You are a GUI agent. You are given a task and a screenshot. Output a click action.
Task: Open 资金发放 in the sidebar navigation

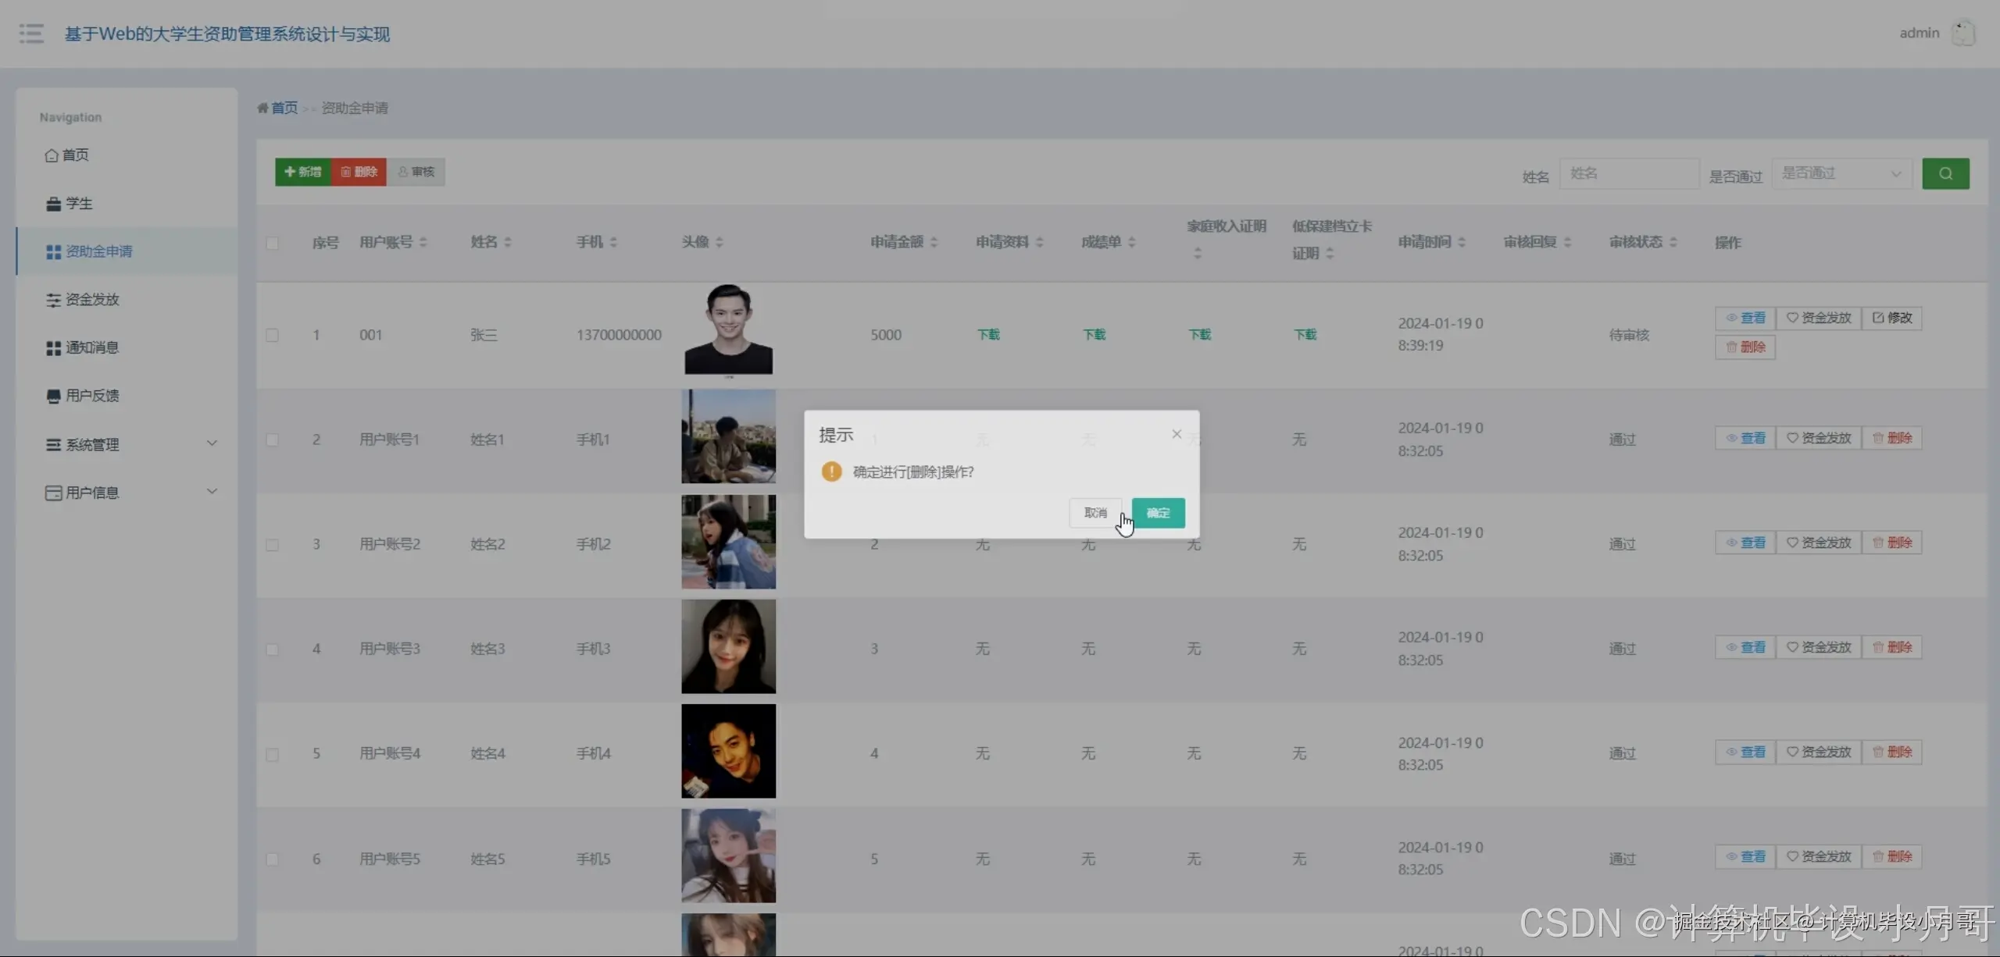pyautogui.click(x=92, y=300)
